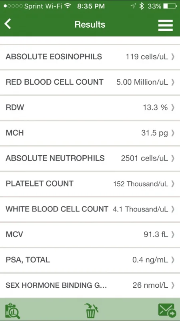Tap the Results title text

pyautogui.click(x=90, y=24)
